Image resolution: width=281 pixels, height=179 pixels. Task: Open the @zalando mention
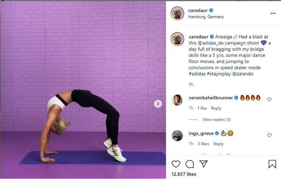point(243,74)
